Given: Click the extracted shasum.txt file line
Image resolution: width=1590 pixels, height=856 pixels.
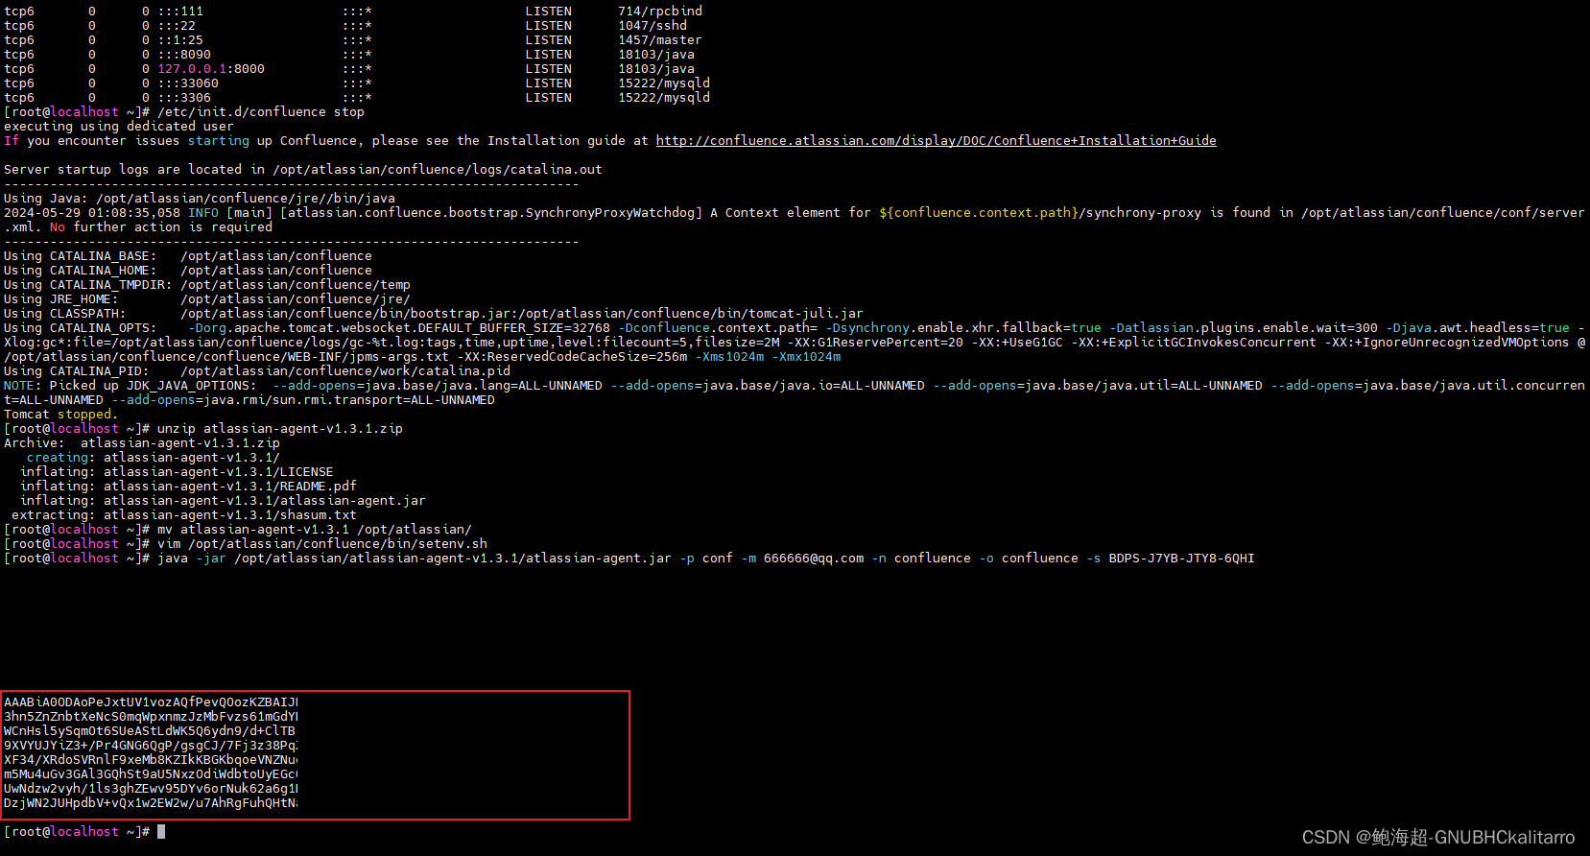Looking at the screenshot, I should (184, 515).
